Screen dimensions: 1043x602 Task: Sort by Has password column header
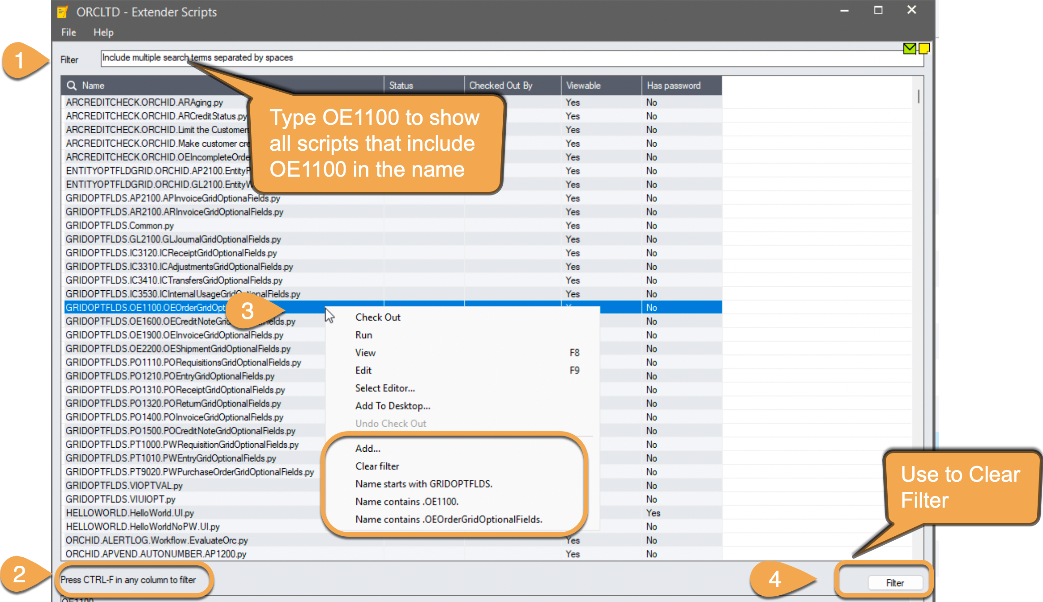click(x=682, y=85)
